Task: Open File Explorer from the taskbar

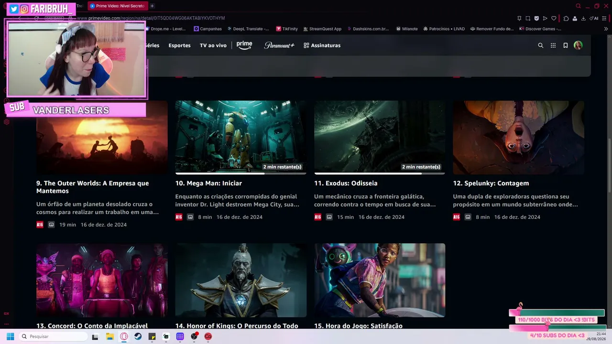Action: click(x=109, y=336)
